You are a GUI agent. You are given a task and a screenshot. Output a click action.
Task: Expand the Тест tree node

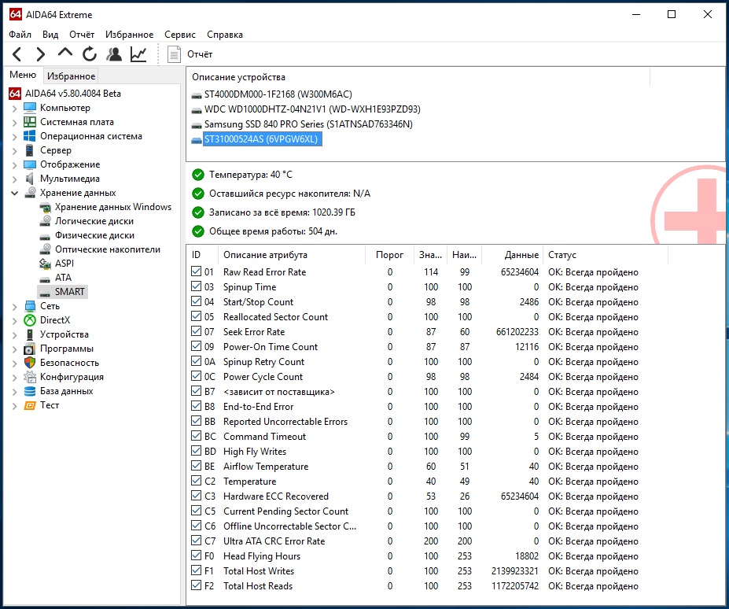[14, 406]
